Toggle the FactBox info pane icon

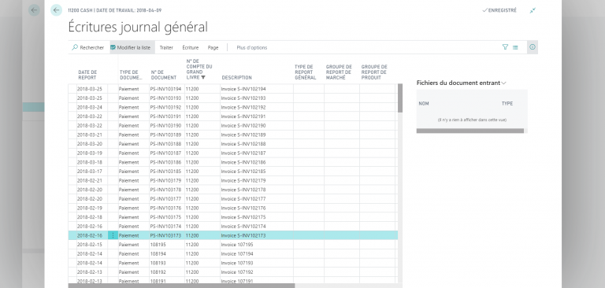(x=533, y=47)
